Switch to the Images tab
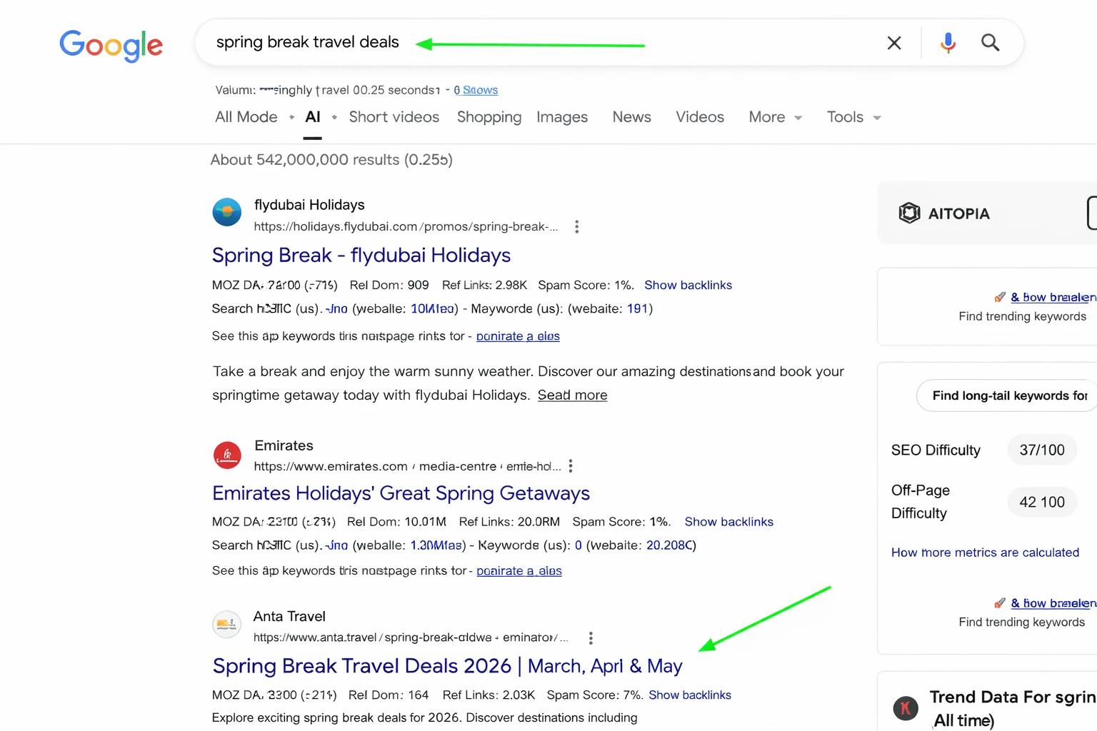 pyautogui.click(x=562, y=117)
